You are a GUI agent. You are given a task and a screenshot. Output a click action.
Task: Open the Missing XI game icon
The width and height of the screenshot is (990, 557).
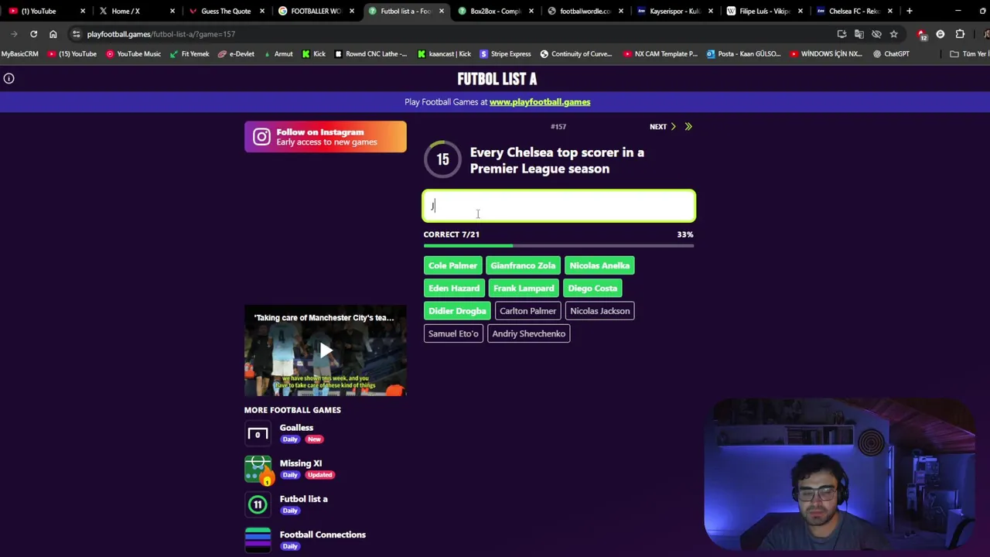tap(258, 469)
